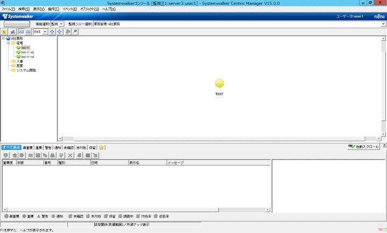
Task: Open the イベント(E) menu
Action: [69, 9]
